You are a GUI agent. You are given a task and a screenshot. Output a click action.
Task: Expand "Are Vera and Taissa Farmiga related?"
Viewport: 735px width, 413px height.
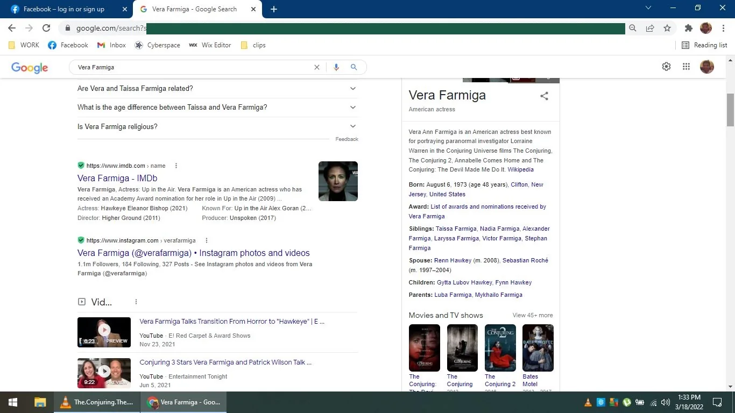pos(217,89)
